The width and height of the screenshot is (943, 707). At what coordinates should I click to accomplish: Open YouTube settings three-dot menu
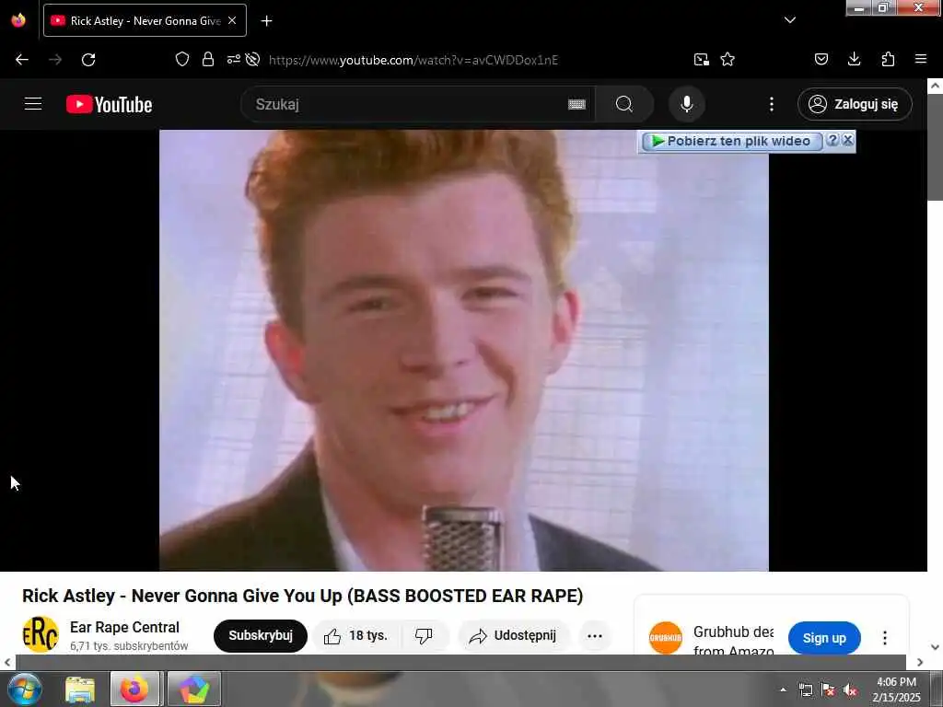pos(772,104)
